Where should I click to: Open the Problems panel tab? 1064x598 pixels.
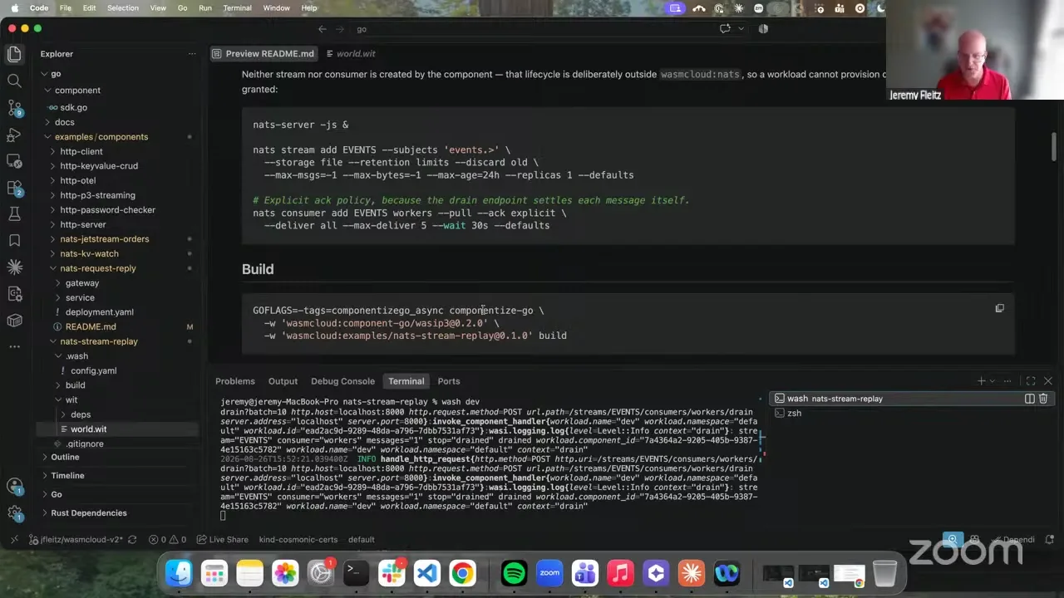click(x=235, y=381)
